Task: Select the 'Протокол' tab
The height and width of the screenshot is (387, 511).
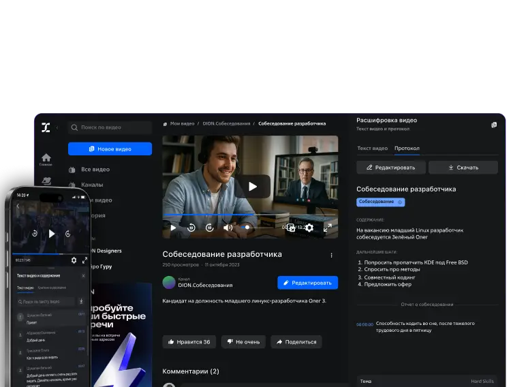Action: click(407, 149)
